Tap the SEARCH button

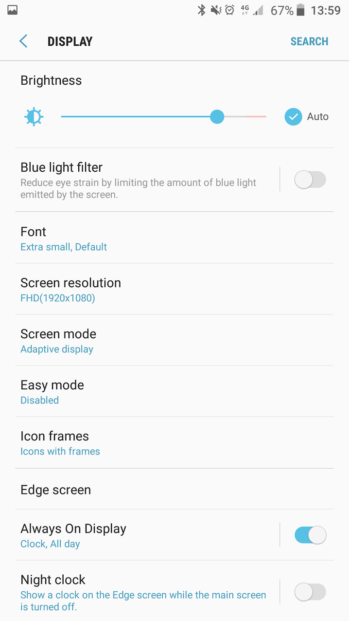[x=309, y=41]
